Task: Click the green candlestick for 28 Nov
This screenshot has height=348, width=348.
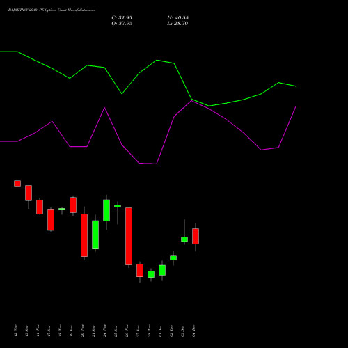Action: (151, 274)
